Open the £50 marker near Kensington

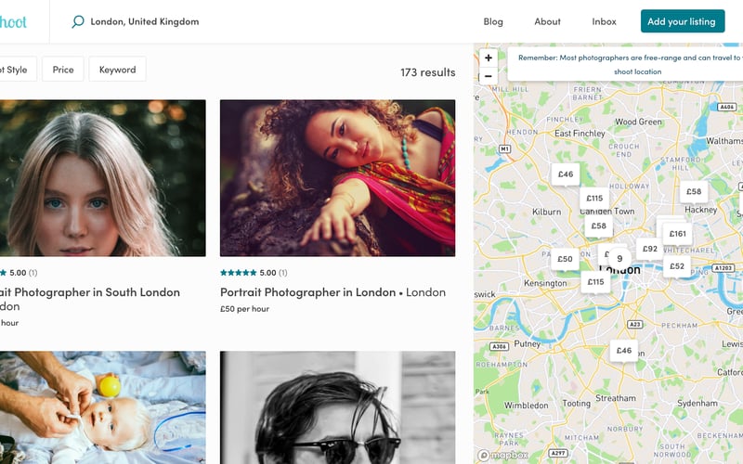(565, 259)
